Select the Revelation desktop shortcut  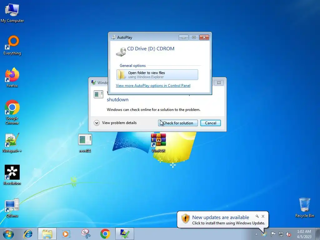(12, 175)
